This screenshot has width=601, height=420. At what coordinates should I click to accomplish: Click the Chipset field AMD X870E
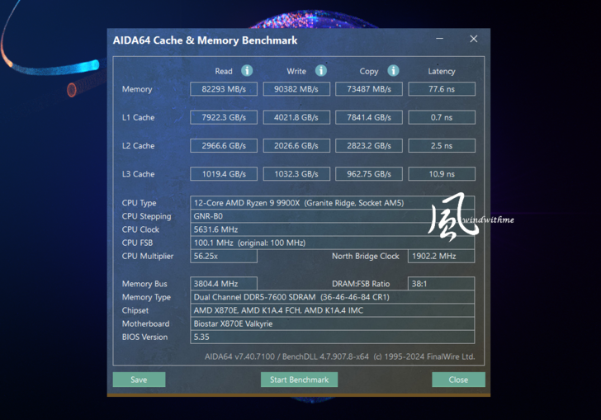click(x=333, y=310)
